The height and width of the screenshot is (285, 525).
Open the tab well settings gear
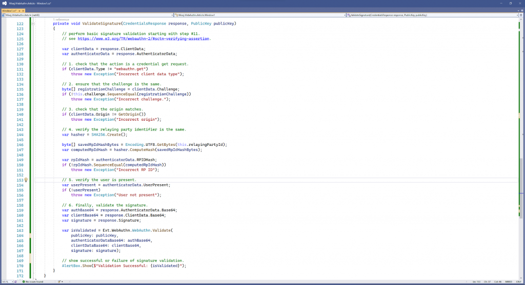click(521, 11)
